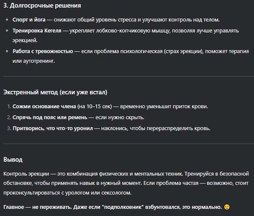Viewport: 254px width, 216px height.
Task: Click the bold text "Спрячь под пояс или ремень"
Action: (50, 117)
